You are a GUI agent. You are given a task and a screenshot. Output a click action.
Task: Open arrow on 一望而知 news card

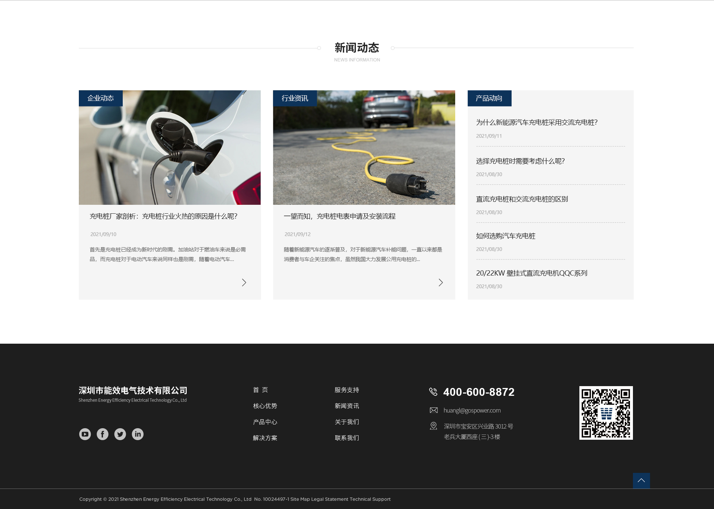(441, 283)
